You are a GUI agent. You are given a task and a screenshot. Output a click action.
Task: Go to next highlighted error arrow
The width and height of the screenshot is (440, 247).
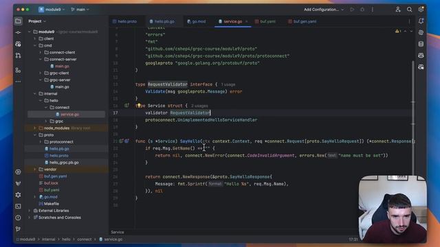411,32
